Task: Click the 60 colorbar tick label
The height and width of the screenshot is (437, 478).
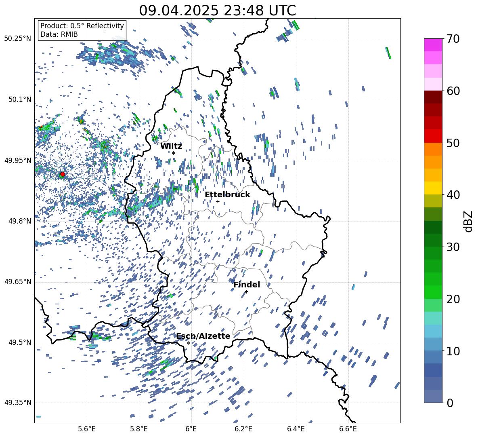Action: click(x=453, y=91)
